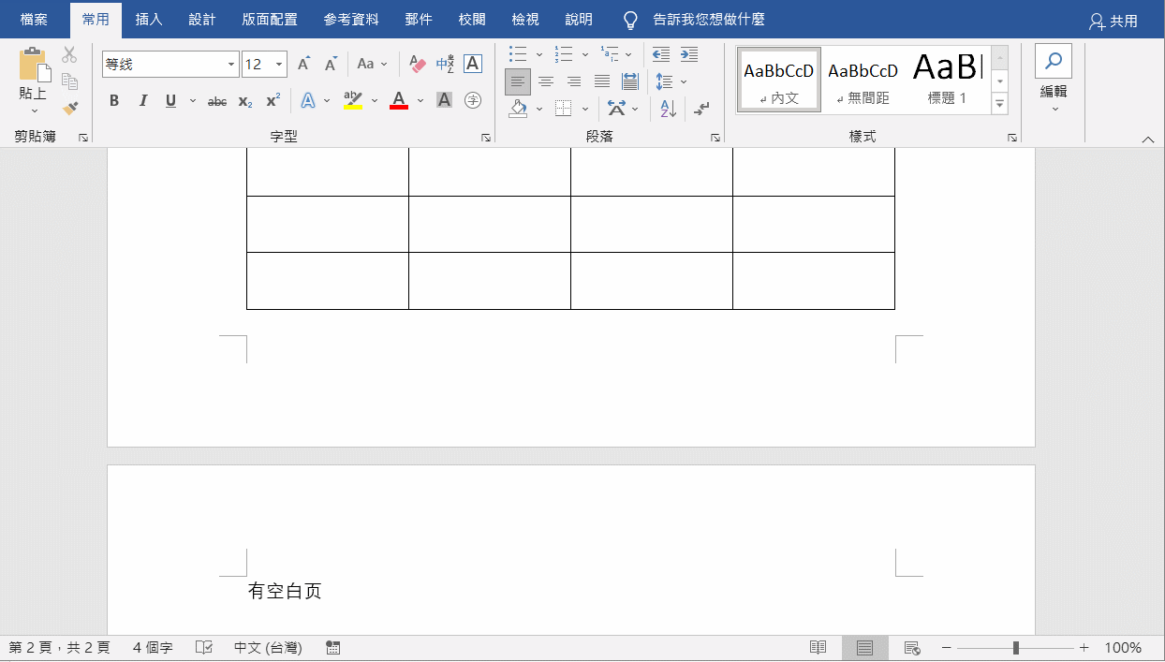The image size is (1165, 662).
Task: Expand the numbering list dropdown arrow
Action: click(x=585, y=54)
